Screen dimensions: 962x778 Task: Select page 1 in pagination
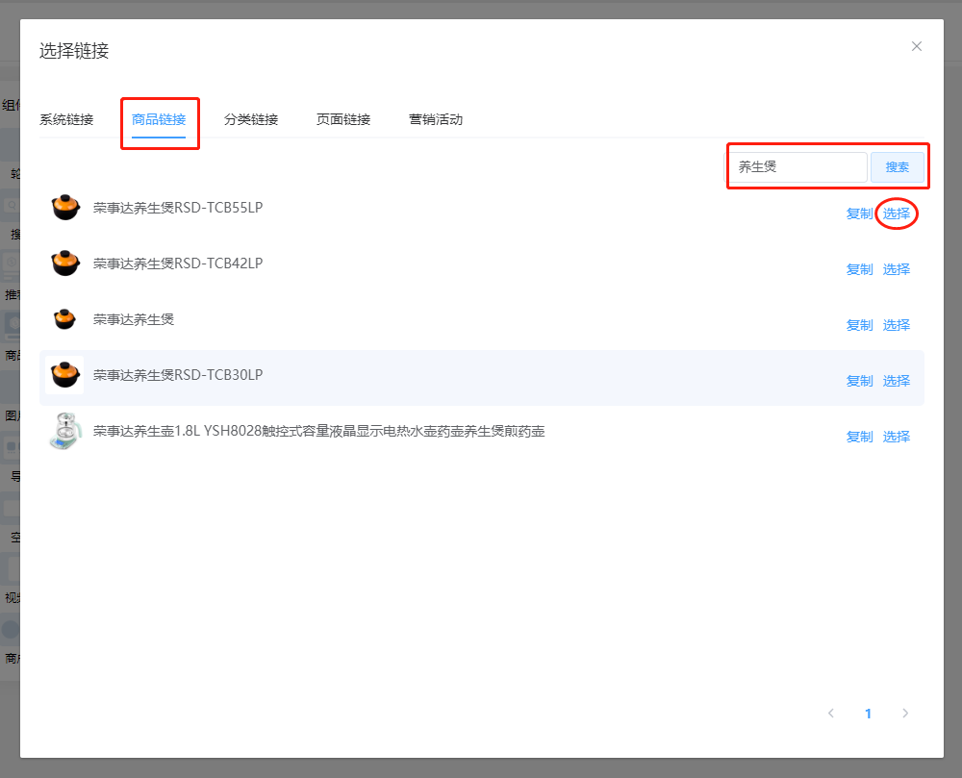pos(868,714)
